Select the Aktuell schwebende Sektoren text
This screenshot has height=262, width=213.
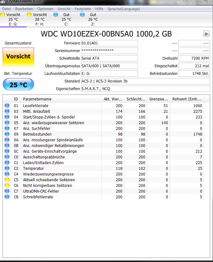(49, 180)
